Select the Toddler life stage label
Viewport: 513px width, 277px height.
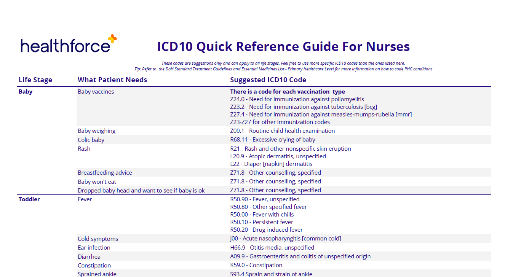pyautogui.click(x=29, y=199)
